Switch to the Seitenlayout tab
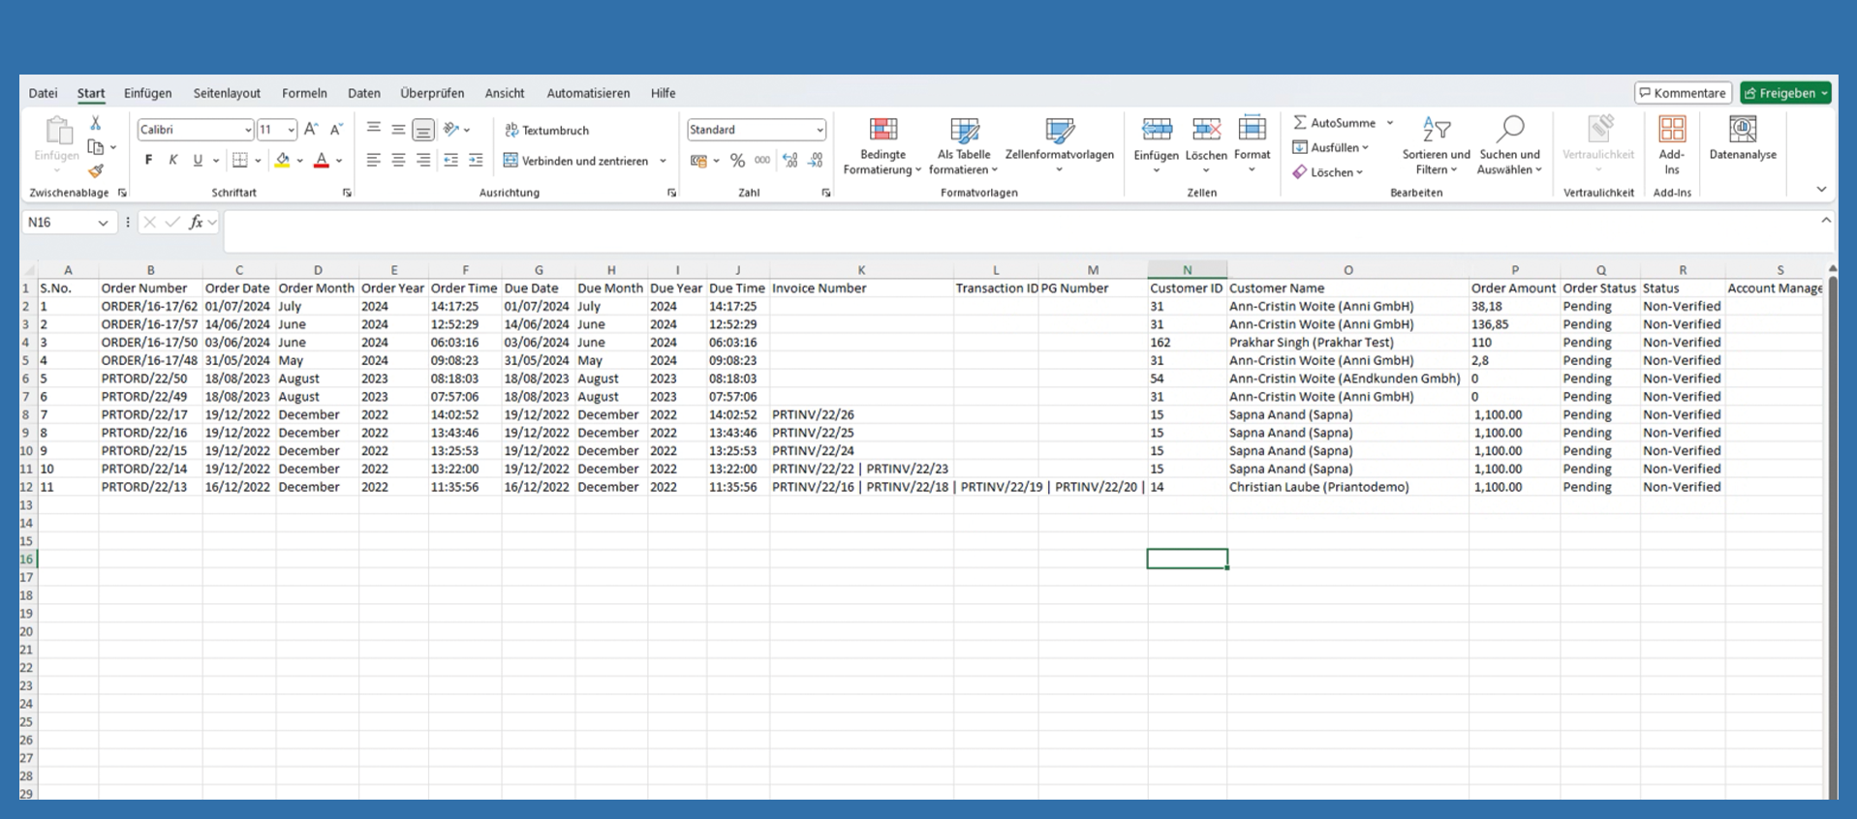The image size is (1857, 819). point(227,93)
